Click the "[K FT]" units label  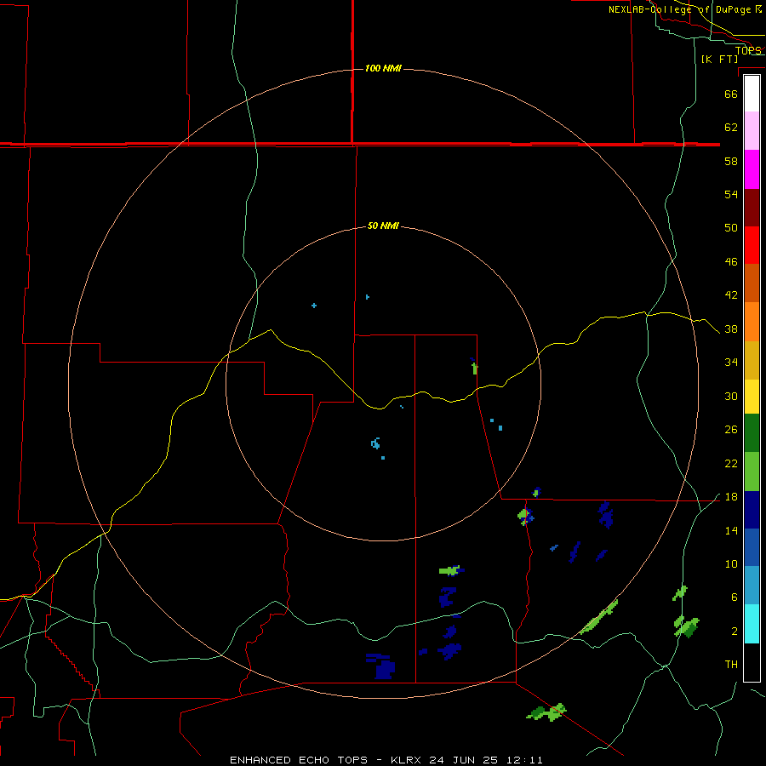pyautogui.click(x=719, y=59)
